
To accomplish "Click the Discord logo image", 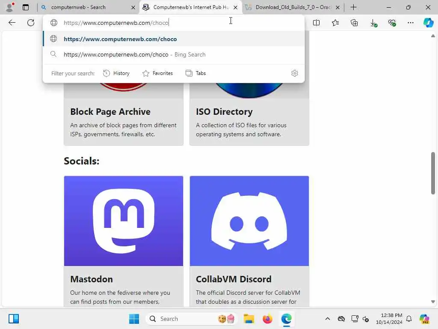I will coord(249,221).
